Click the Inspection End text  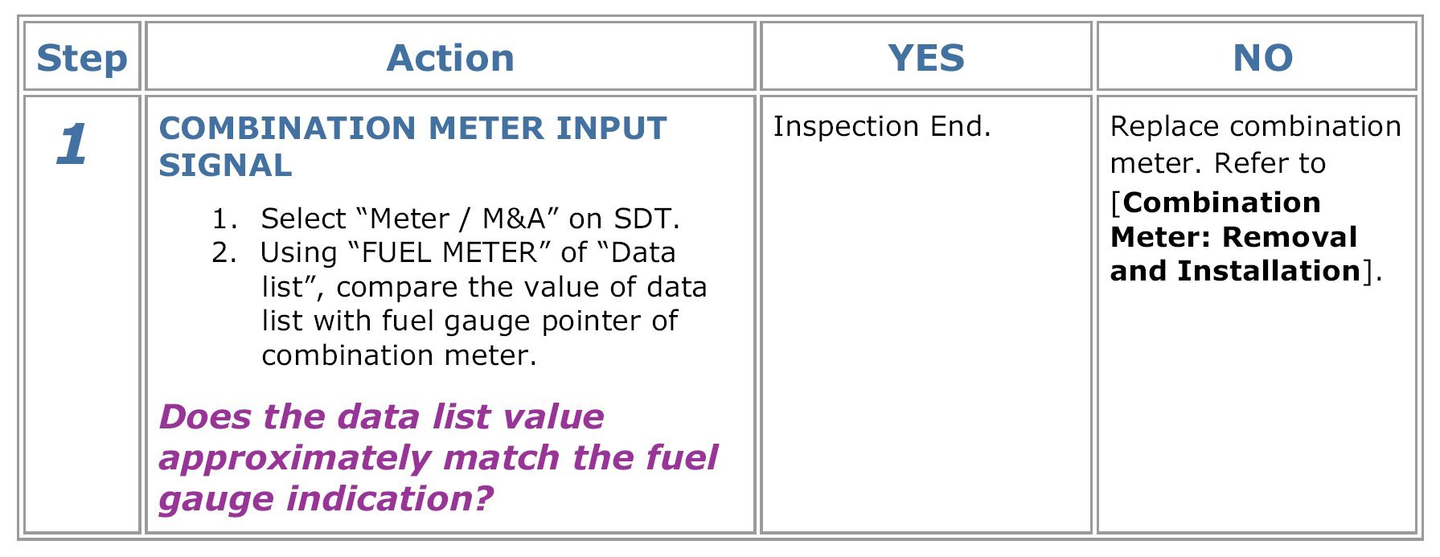pyautogui.click(x=881, y=126)
